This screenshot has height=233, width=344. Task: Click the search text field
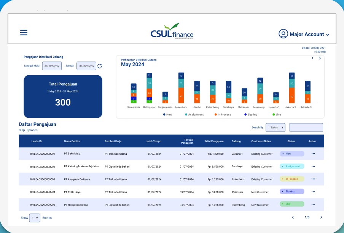coord(306,127)
